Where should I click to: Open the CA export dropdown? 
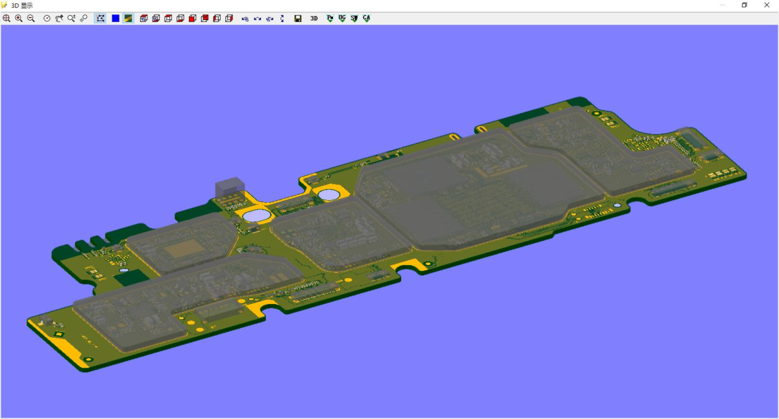366,18
